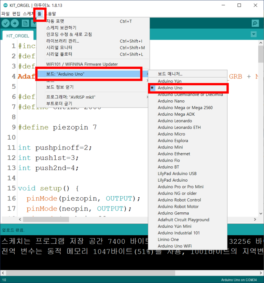264x283 pixels.
Task: Select Arduino Robot Motor board
Action: (187, 207)
